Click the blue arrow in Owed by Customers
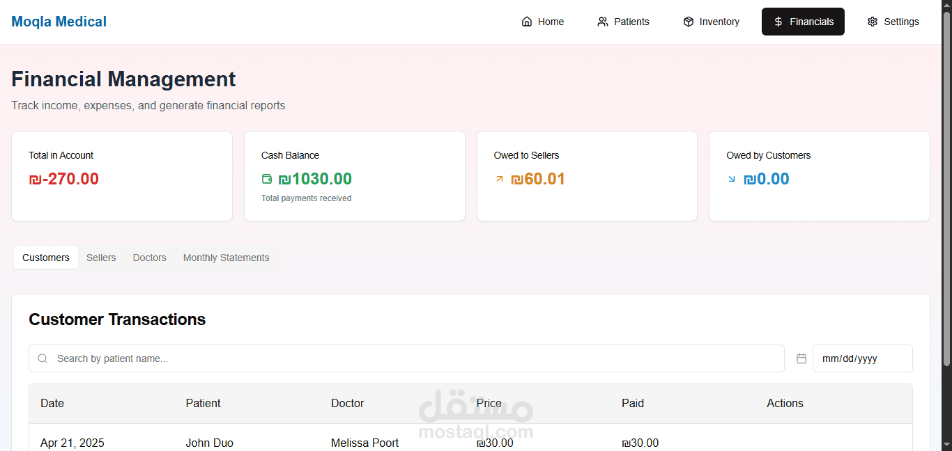The width and height of the screenshot is (952, 451). (x=732, y=179)
